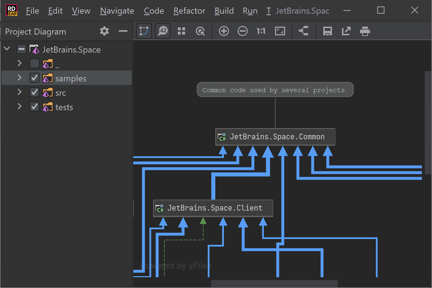Open the Code menu

[x=154, y=11]
